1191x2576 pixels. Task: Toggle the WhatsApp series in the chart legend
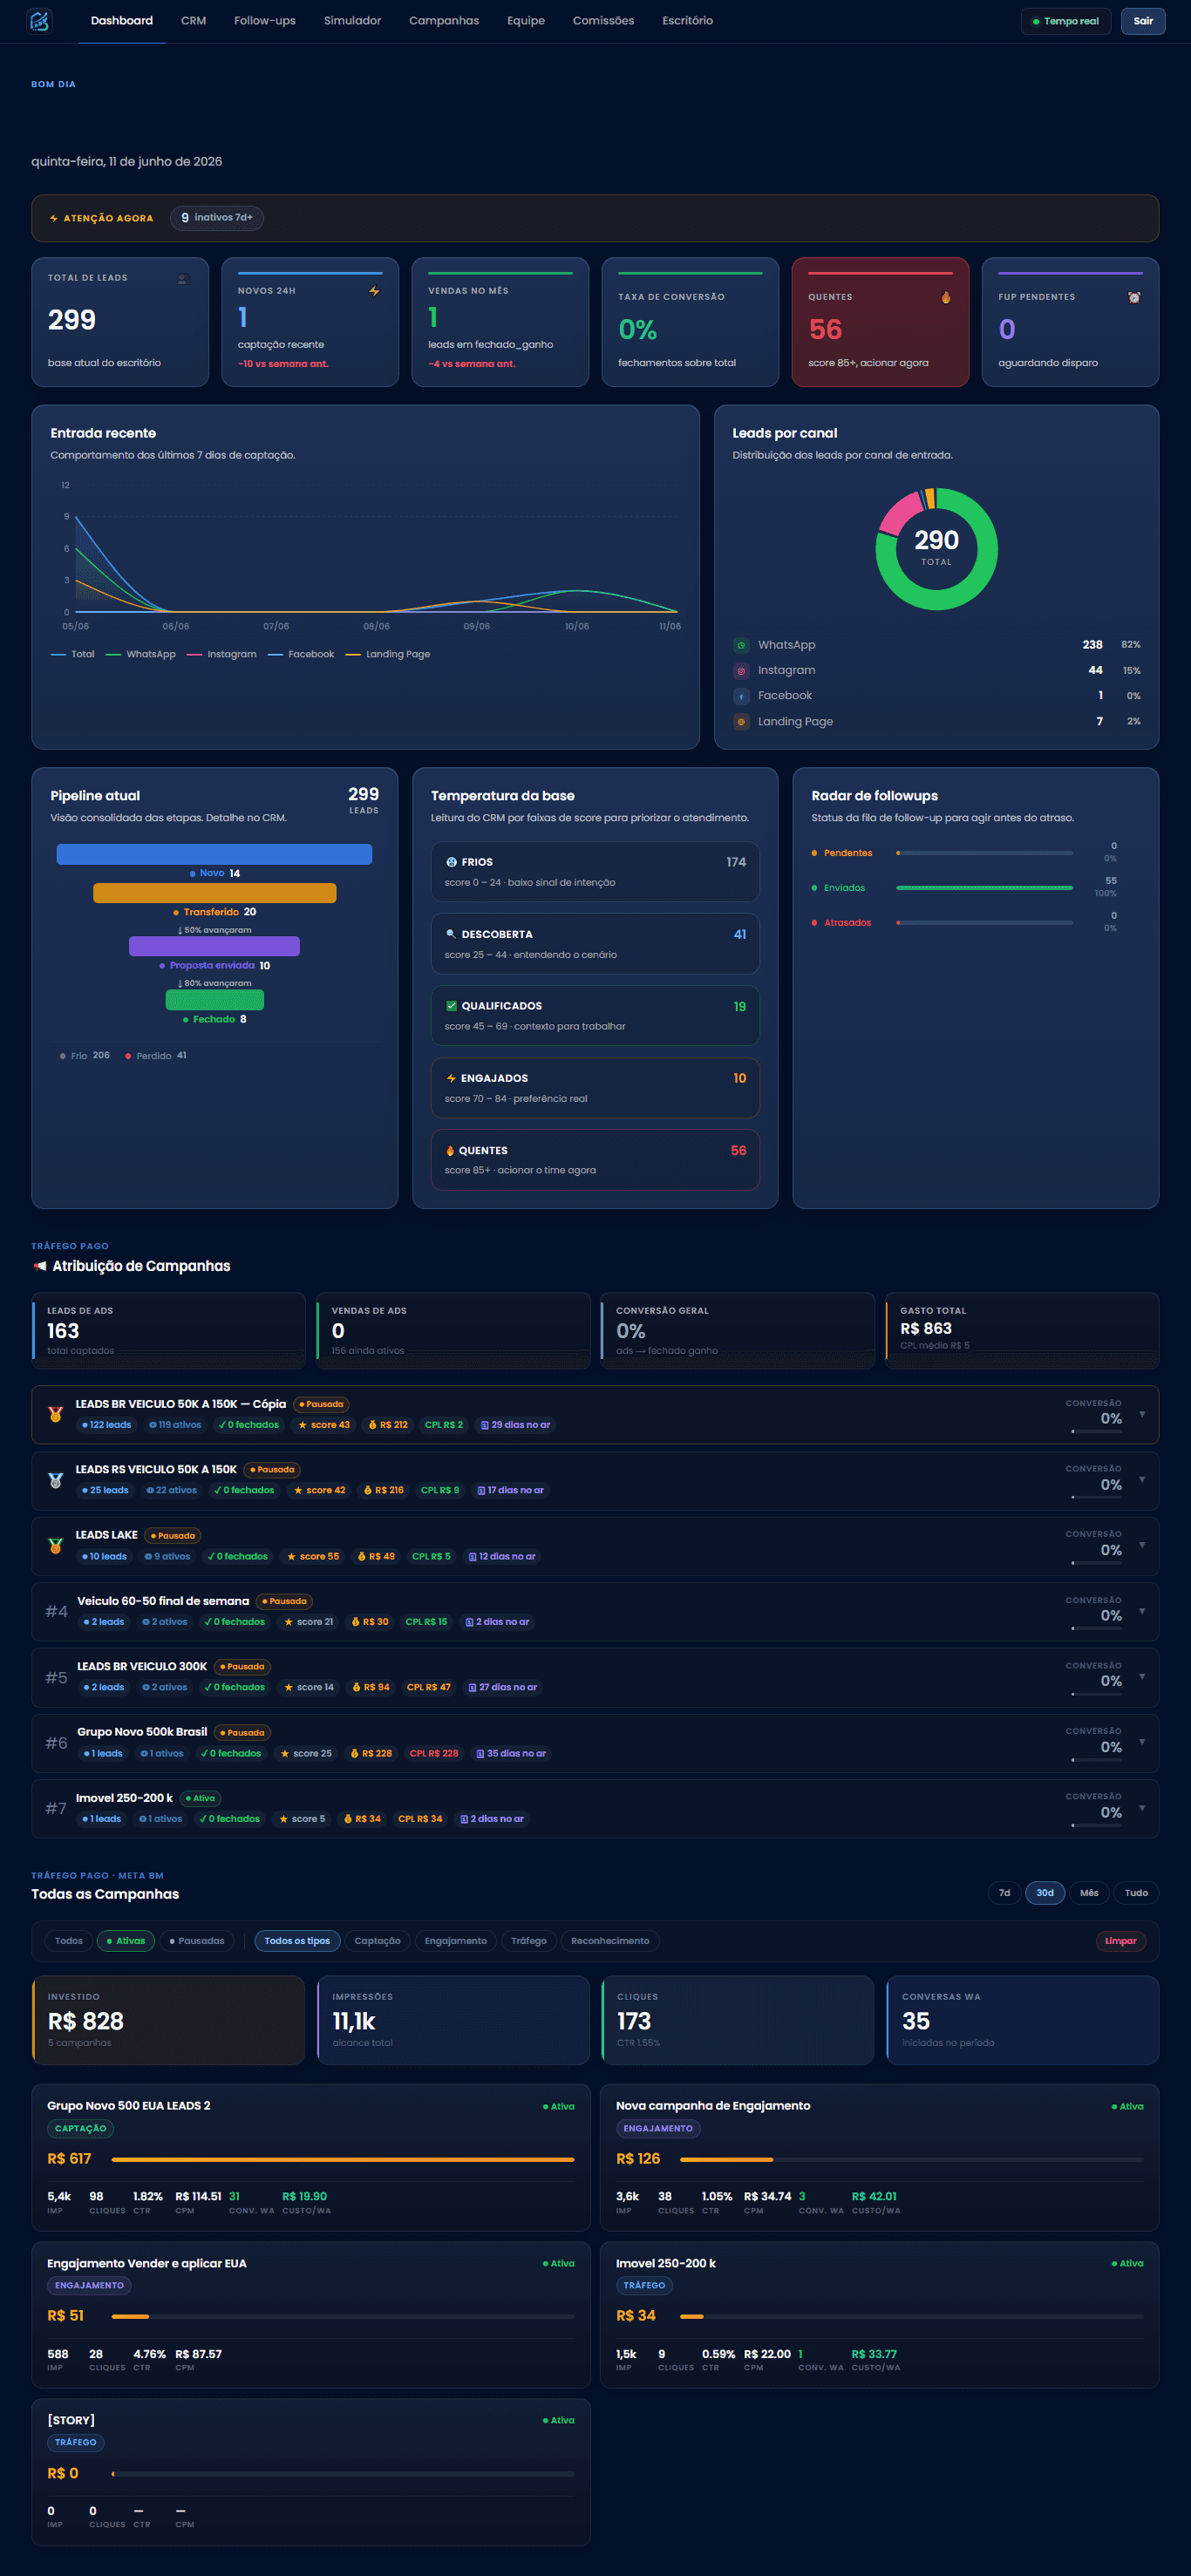141,654
